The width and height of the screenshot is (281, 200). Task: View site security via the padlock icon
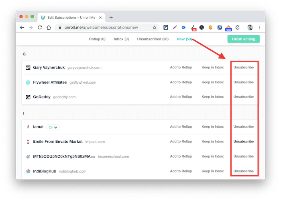[x=60, y=28]
